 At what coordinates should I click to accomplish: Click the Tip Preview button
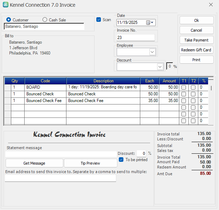click(x=90, y=163)
